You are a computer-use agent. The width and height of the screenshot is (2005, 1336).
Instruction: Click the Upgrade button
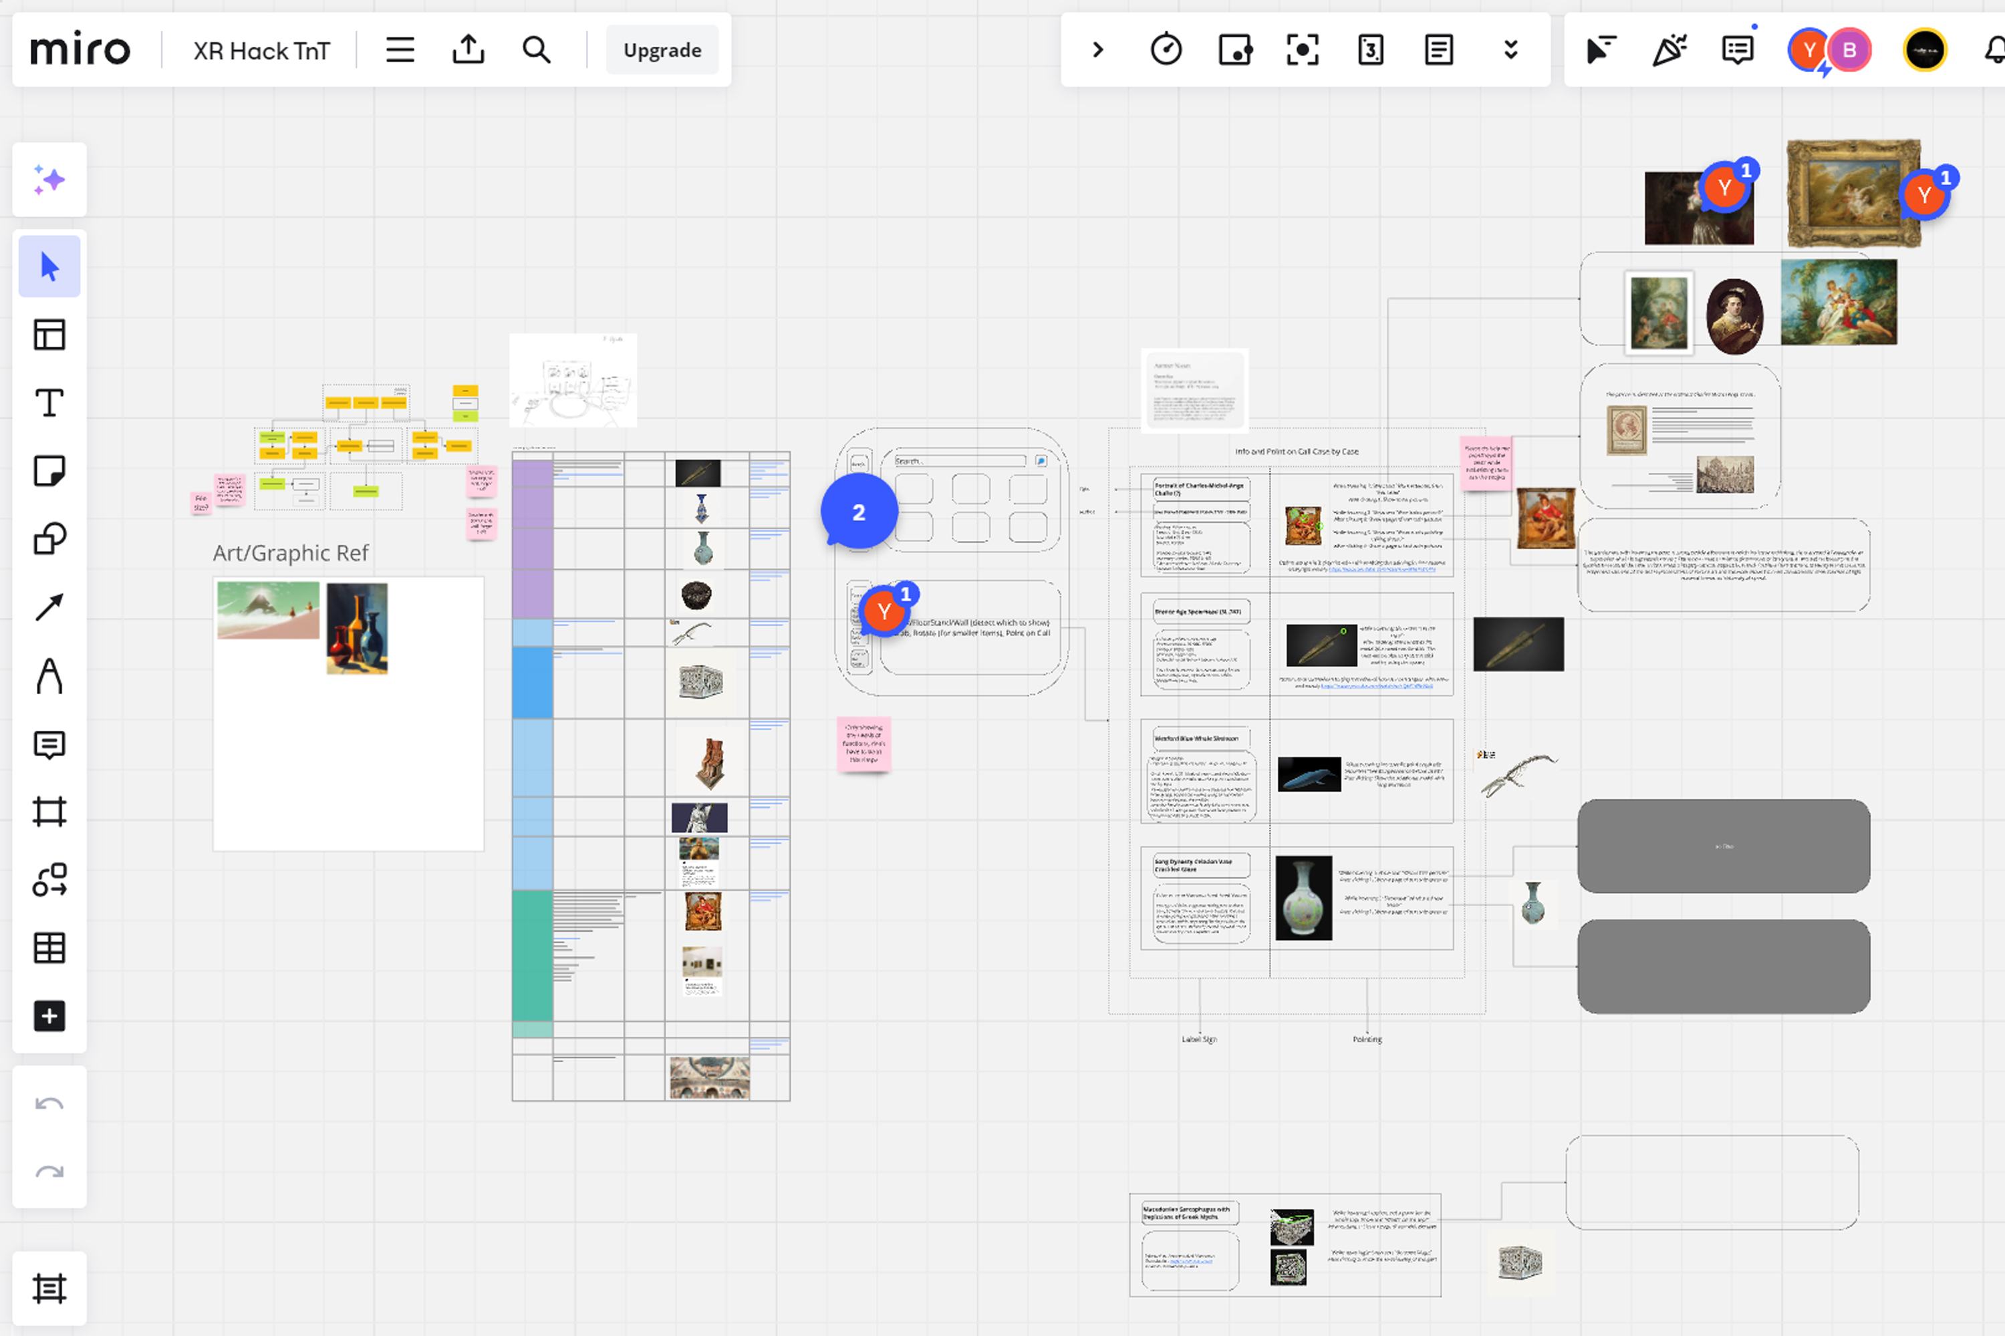(662, 49)
